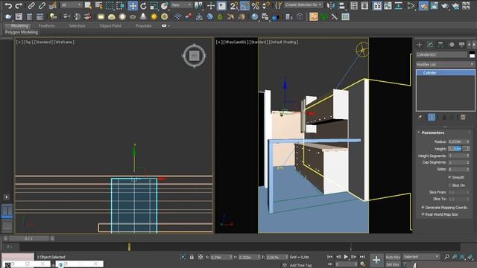Open the Modify tab in Command Panel

pos(430,45)
